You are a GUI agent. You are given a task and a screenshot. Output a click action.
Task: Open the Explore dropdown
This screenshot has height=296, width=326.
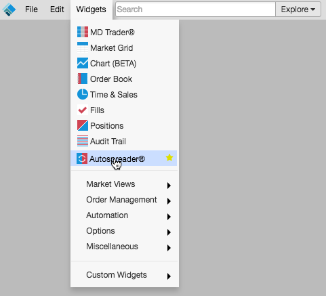(298, 9)
